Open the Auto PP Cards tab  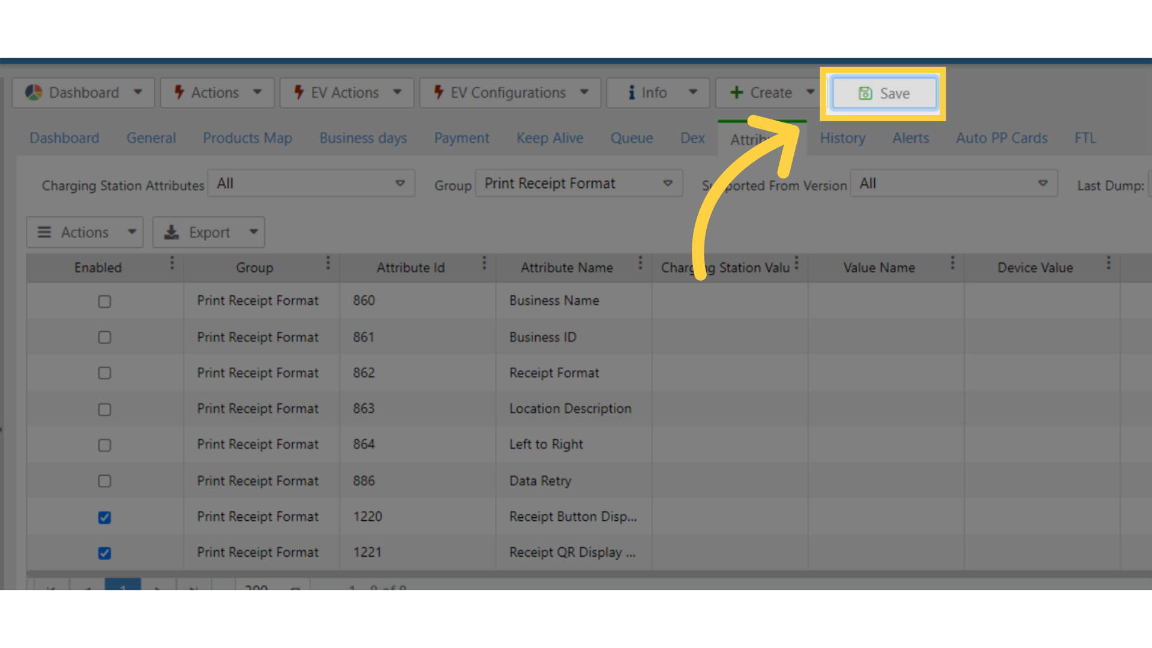pyautogui.click(x=1001, y=138)
